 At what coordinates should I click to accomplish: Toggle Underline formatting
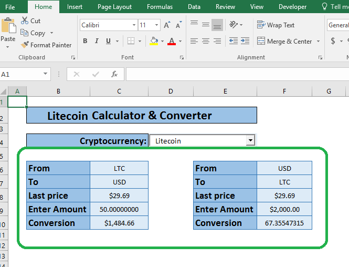coord(109,41)
